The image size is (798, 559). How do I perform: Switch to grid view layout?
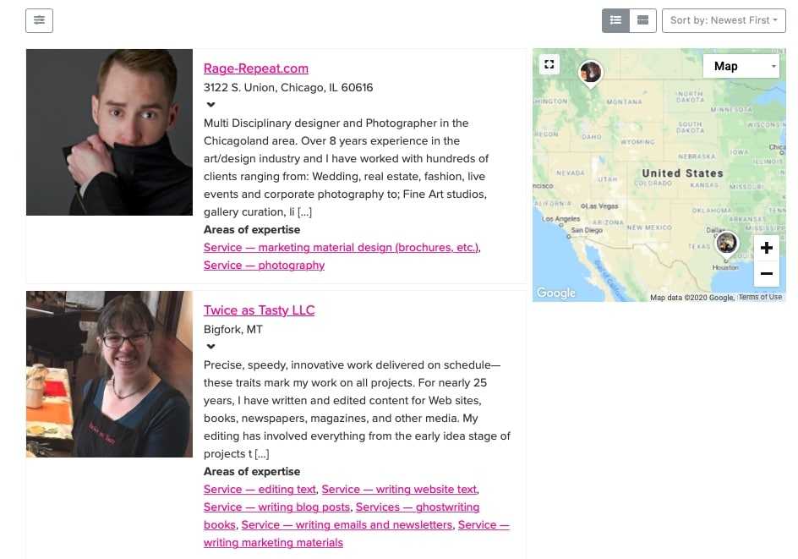(x=642, y=21)
